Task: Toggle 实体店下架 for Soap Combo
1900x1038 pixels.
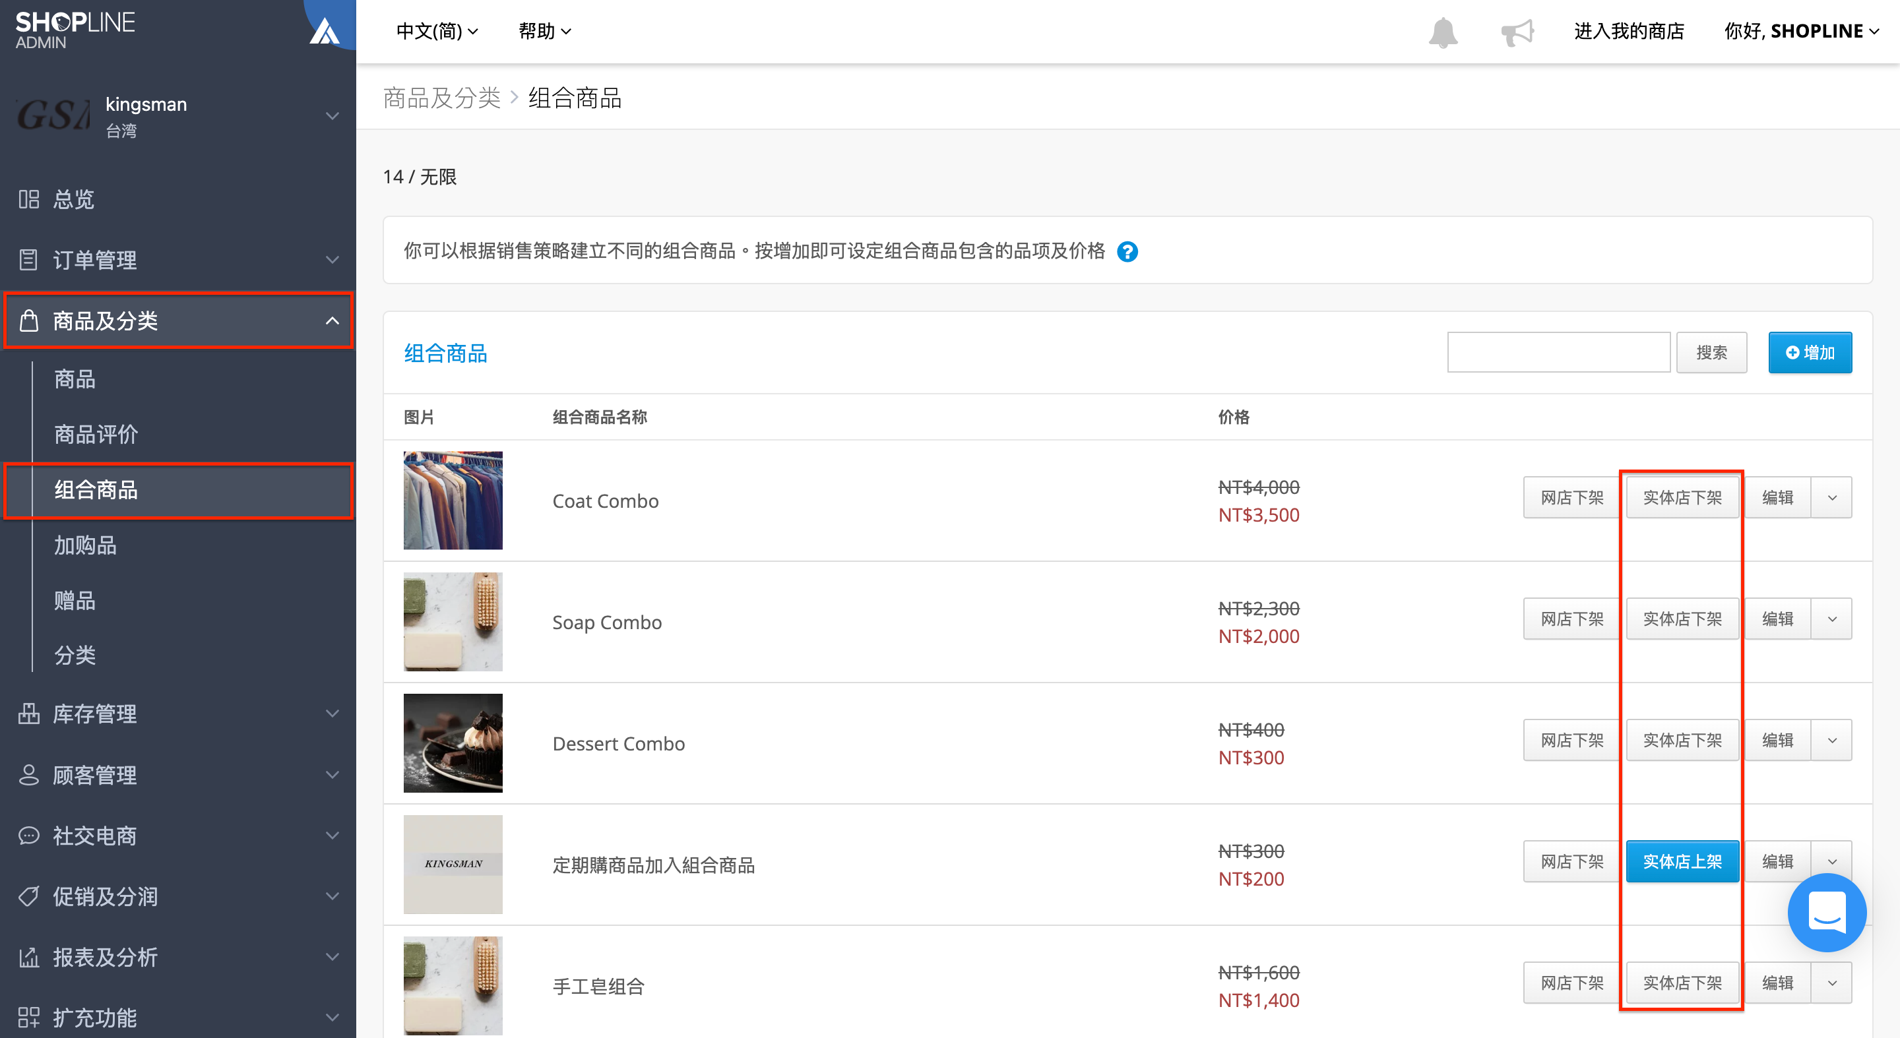Action: (1682, 619)
